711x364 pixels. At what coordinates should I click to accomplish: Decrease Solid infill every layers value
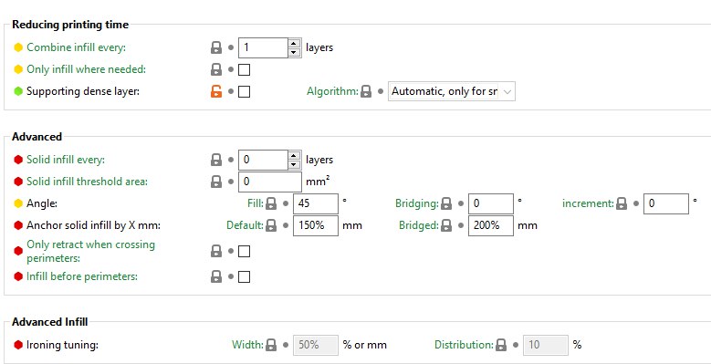294,164
